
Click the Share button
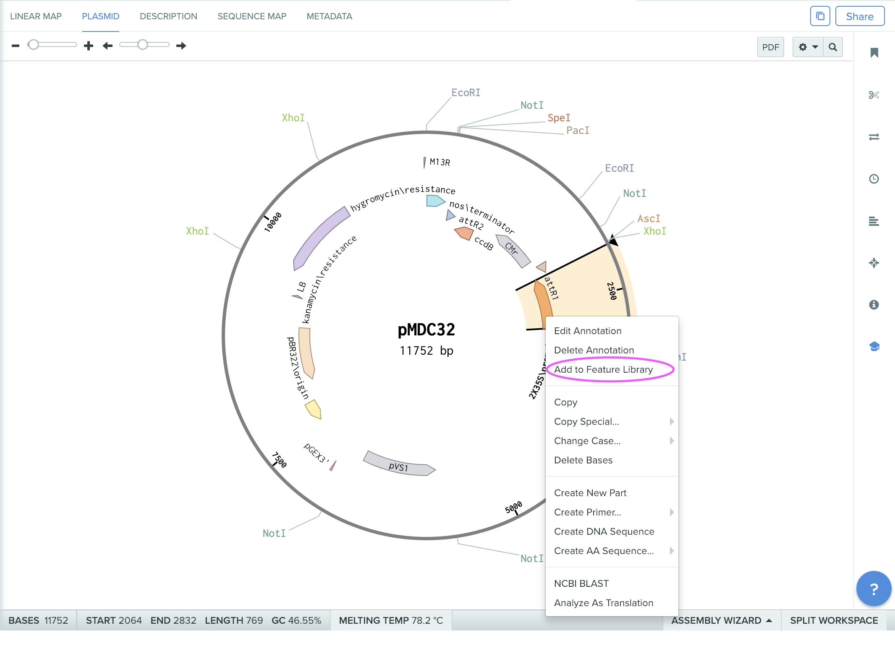tap(859, 16)
